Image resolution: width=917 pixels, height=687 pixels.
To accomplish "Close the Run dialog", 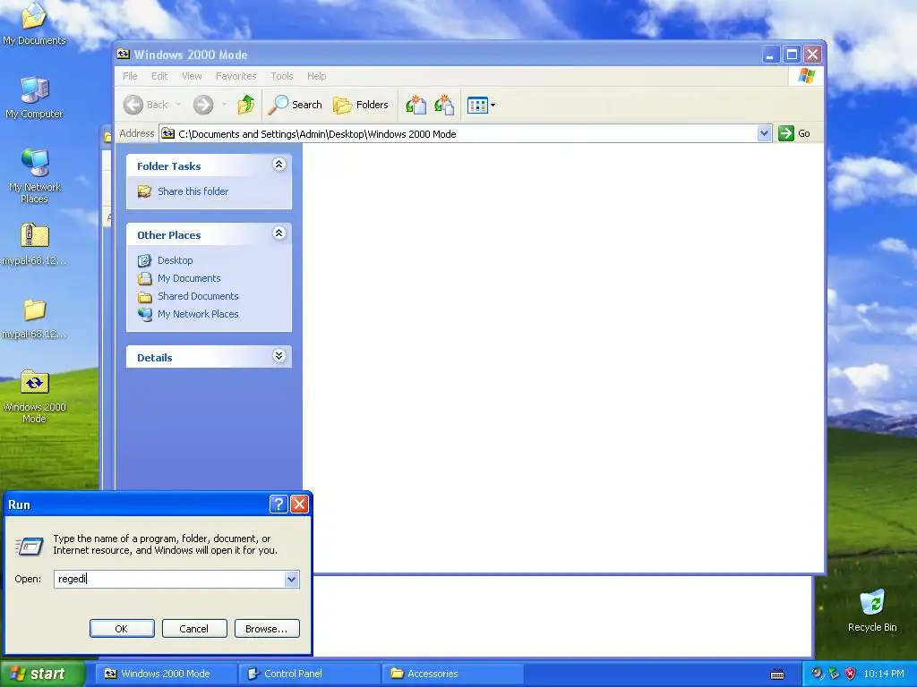I will tap(299, 505).
